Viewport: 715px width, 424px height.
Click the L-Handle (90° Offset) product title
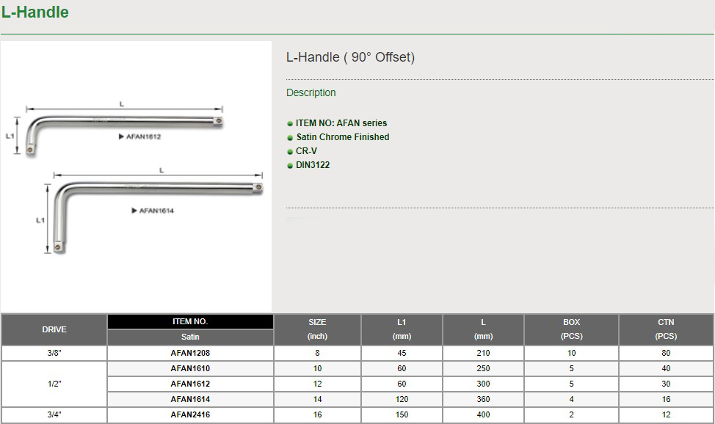pos(350,57)
